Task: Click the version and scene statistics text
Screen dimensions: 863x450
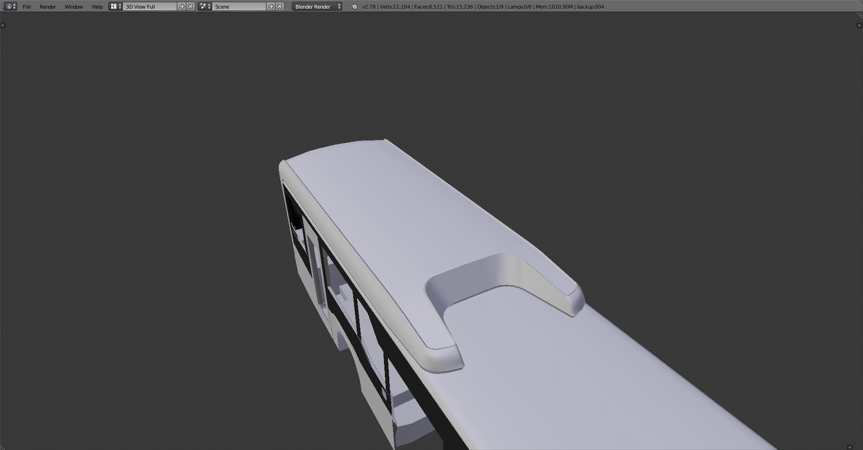Action: pos(483,7)
